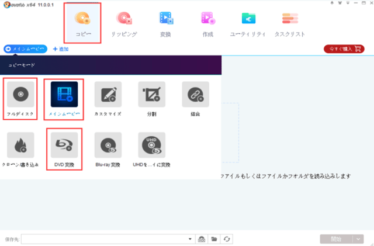374x246 pixels.
Task: Click the red 今すぐ購入 button
Action: point(340,49)
